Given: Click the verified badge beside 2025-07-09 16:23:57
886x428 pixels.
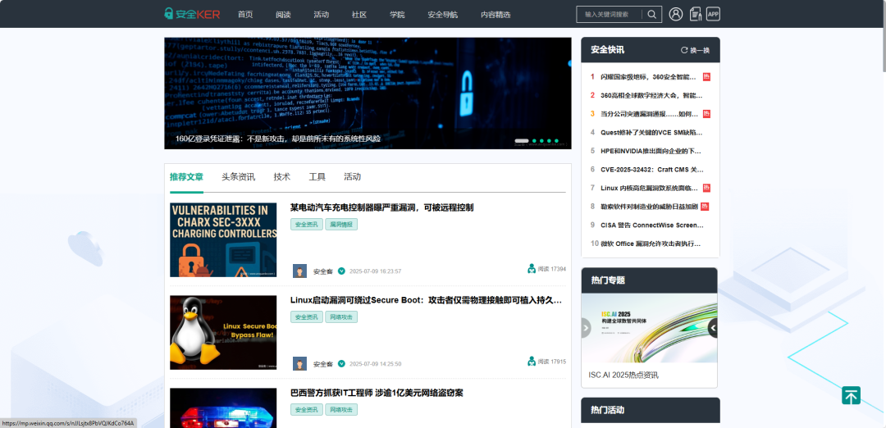Looking at the screenshot, I should click(341, 271).
